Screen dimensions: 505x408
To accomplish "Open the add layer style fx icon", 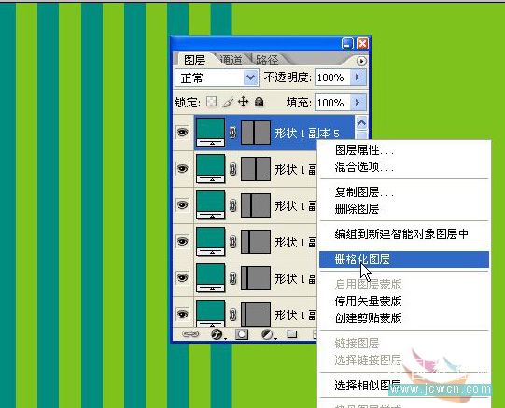I will (217, 334).
